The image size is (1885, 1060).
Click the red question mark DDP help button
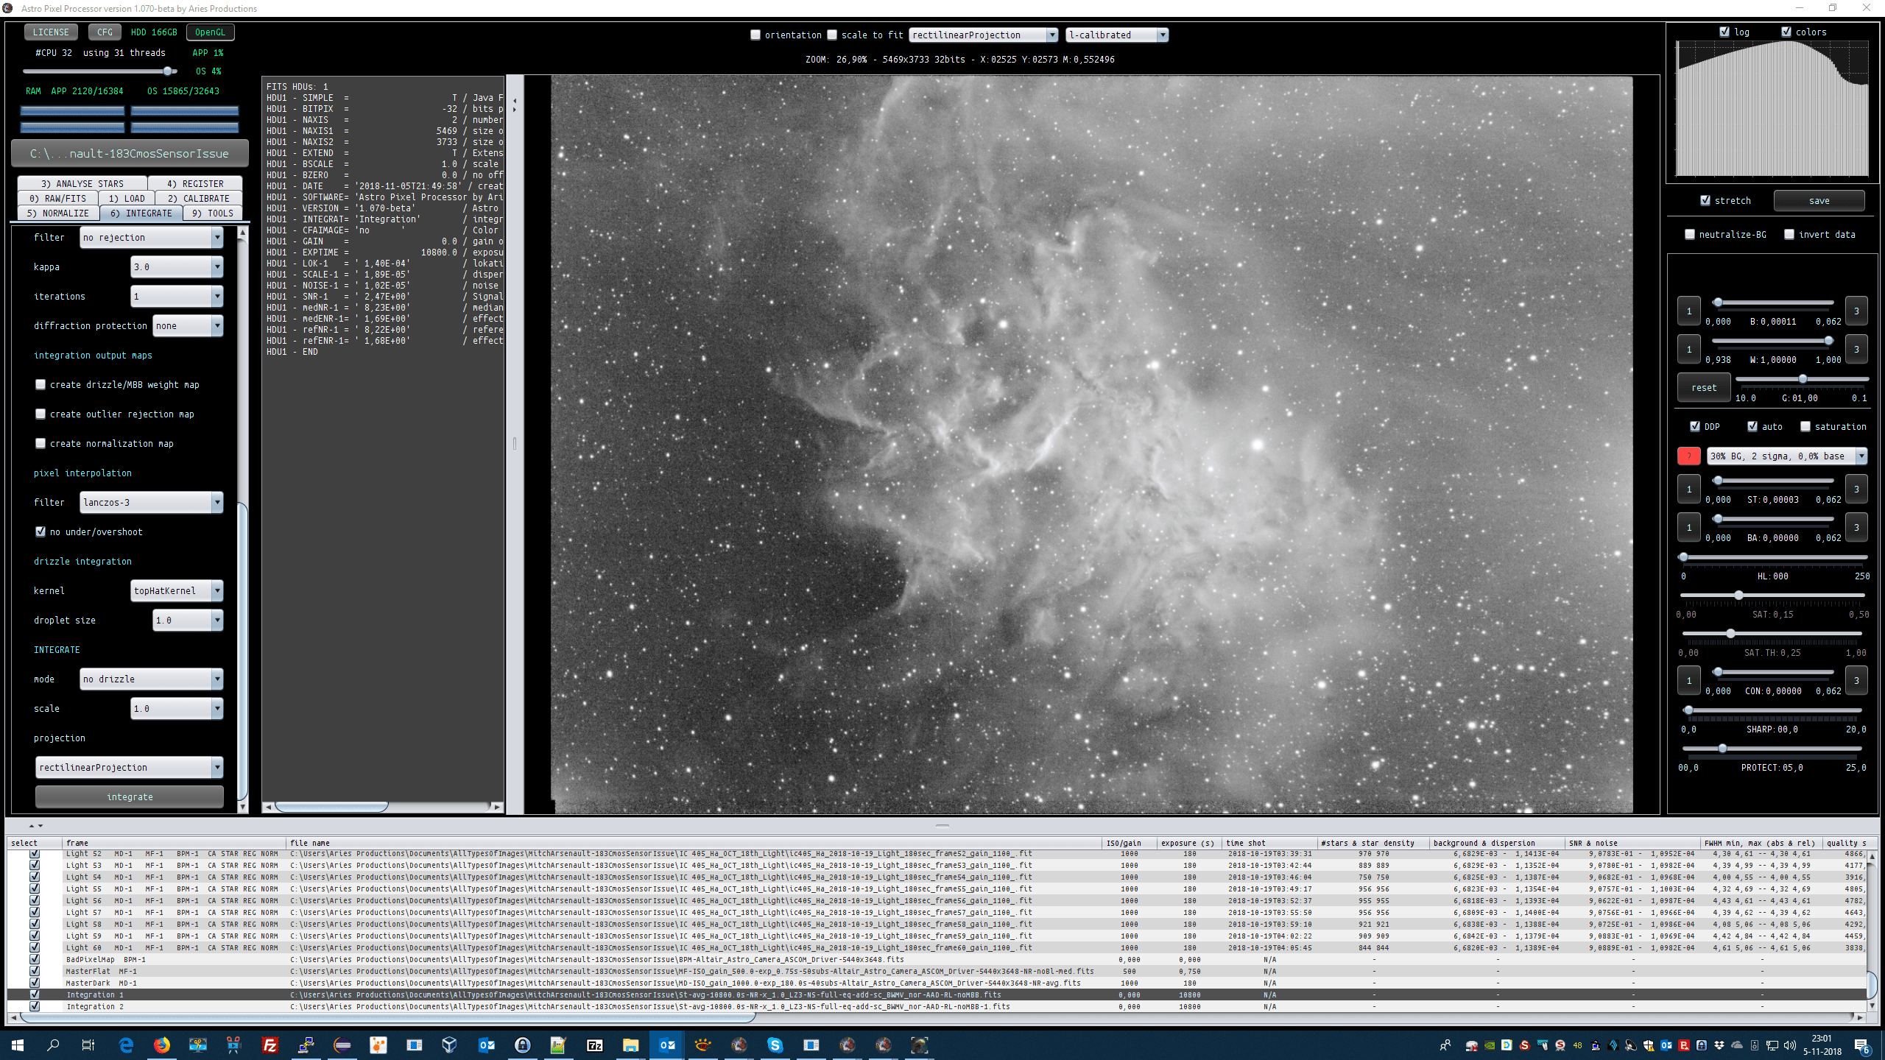coord(1688,456)
